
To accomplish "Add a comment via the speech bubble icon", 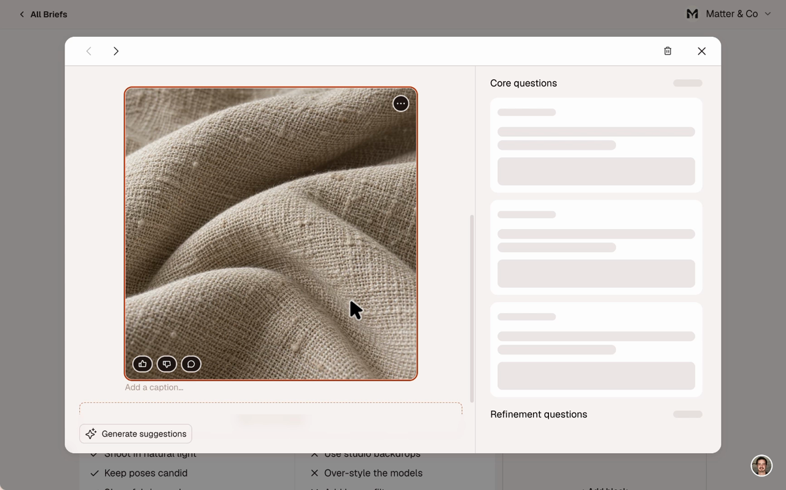I will coord(191,364).
